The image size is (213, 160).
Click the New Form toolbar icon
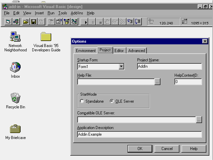coord(8,22)
